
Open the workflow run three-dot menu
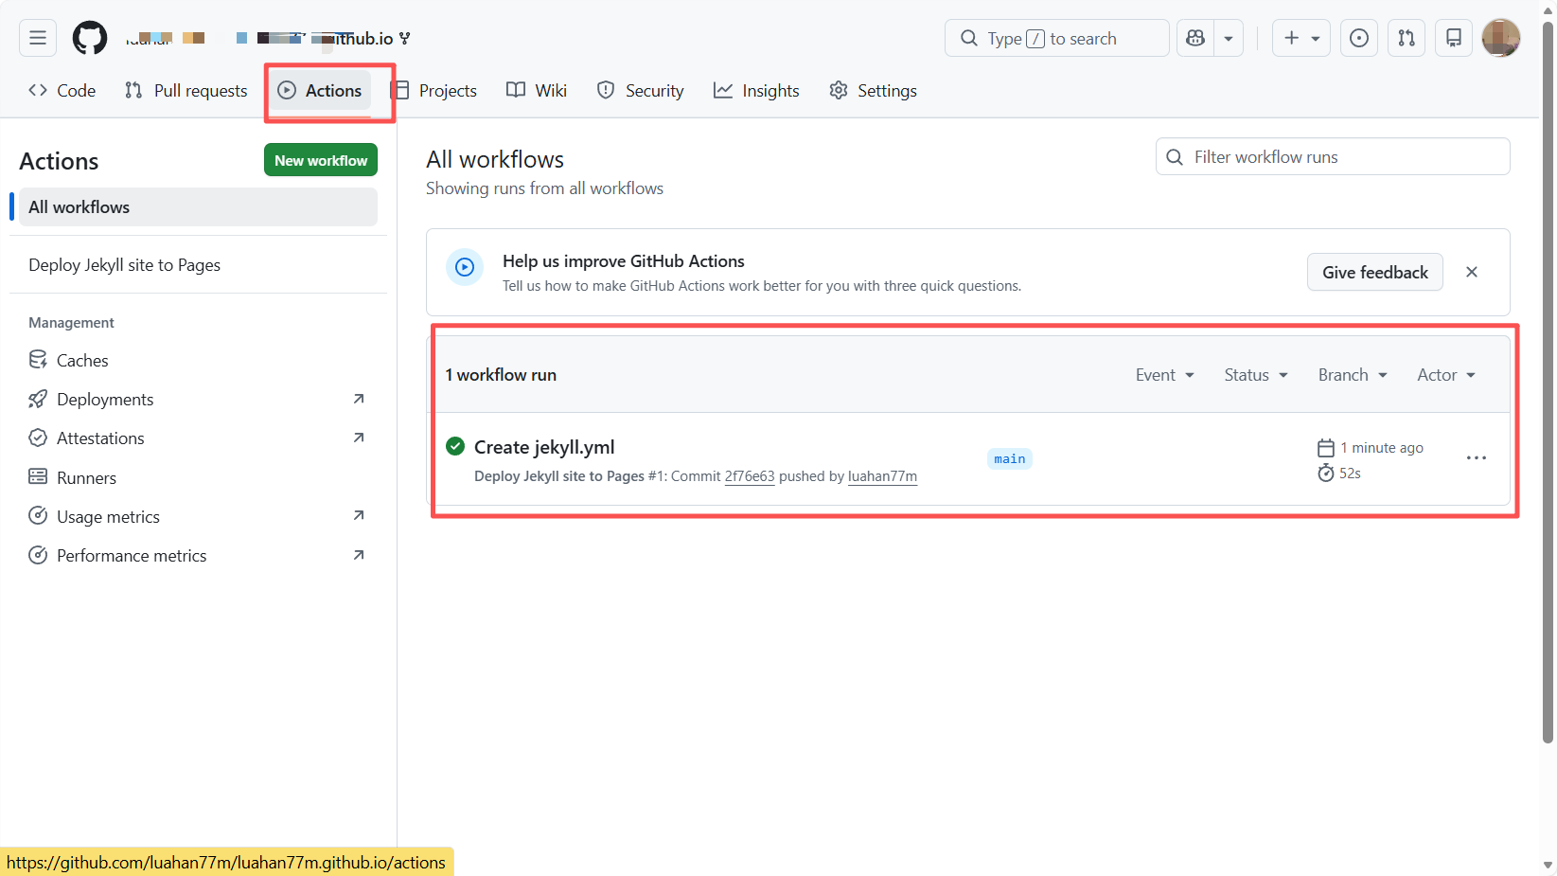(1476, 458)
